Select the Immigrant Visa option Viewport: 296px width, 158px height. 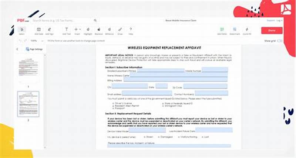click(172, 106)
